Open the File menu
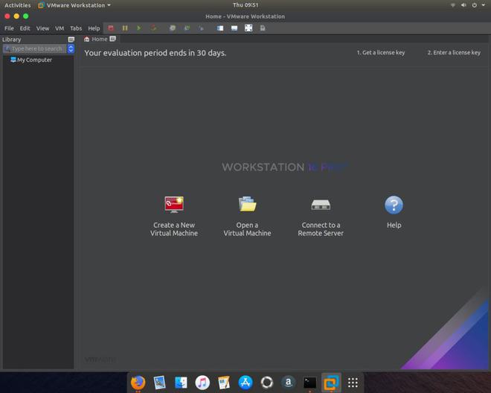 [9, 28]
